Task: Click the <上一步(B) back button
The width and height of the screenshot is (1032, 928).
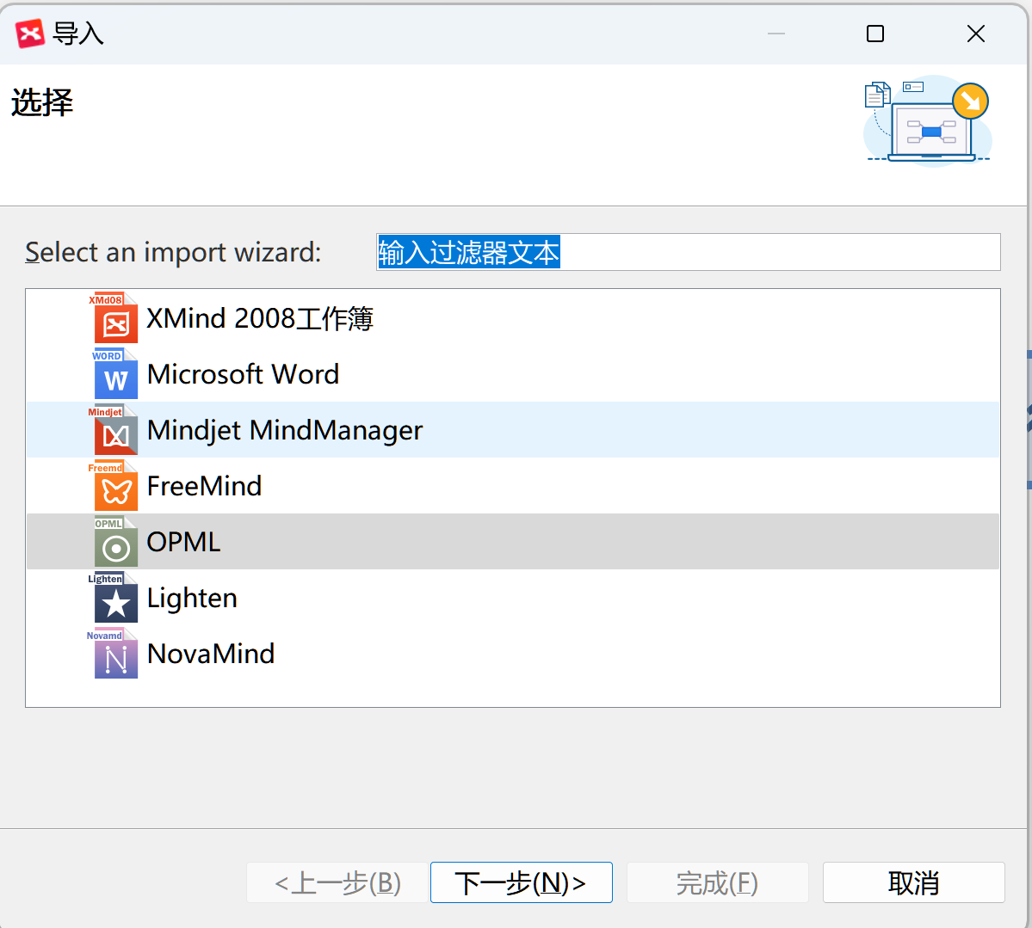Action: tap(337, 882)
